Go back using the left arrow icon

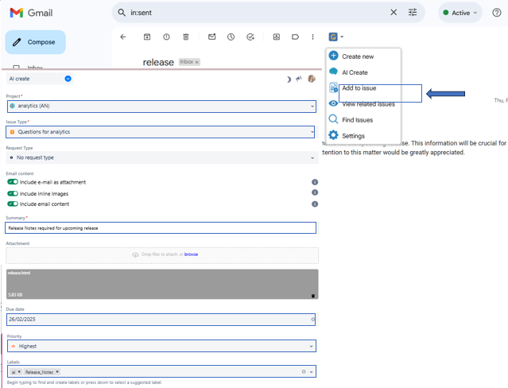[122, 37]
